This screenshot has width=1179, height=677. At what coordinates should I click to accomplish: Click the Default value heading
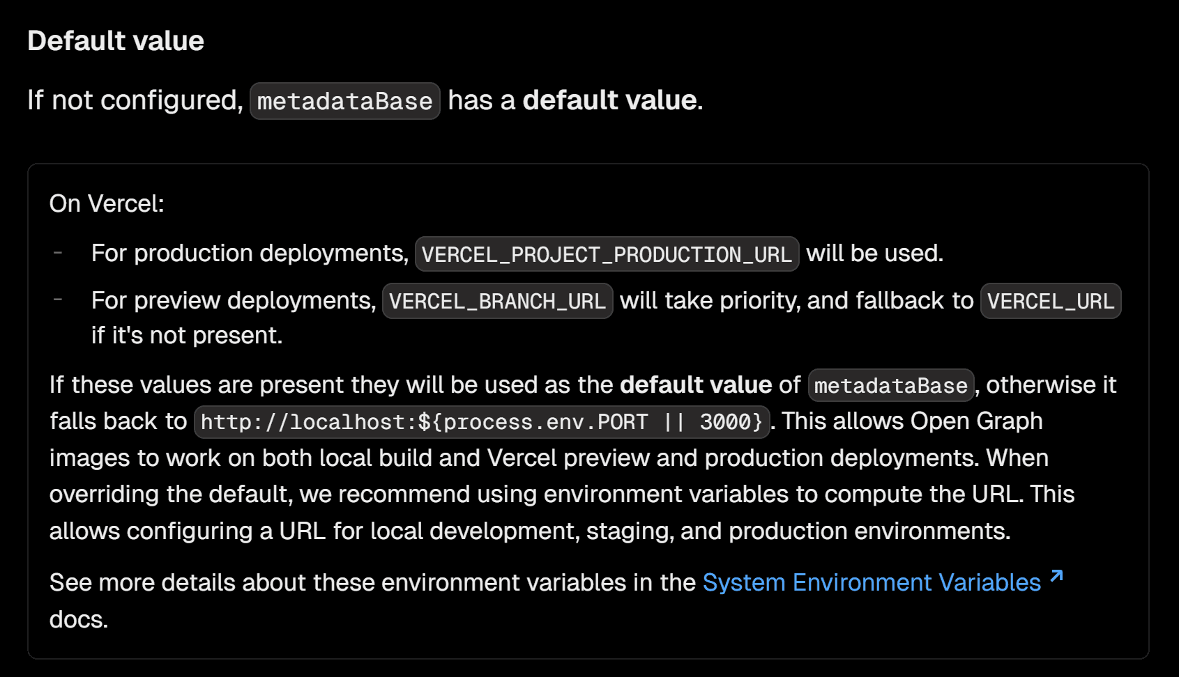[x=116, y=40]
